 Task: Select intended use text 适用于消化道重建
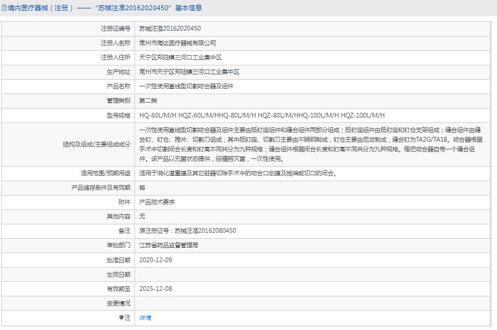pos(238,173)
